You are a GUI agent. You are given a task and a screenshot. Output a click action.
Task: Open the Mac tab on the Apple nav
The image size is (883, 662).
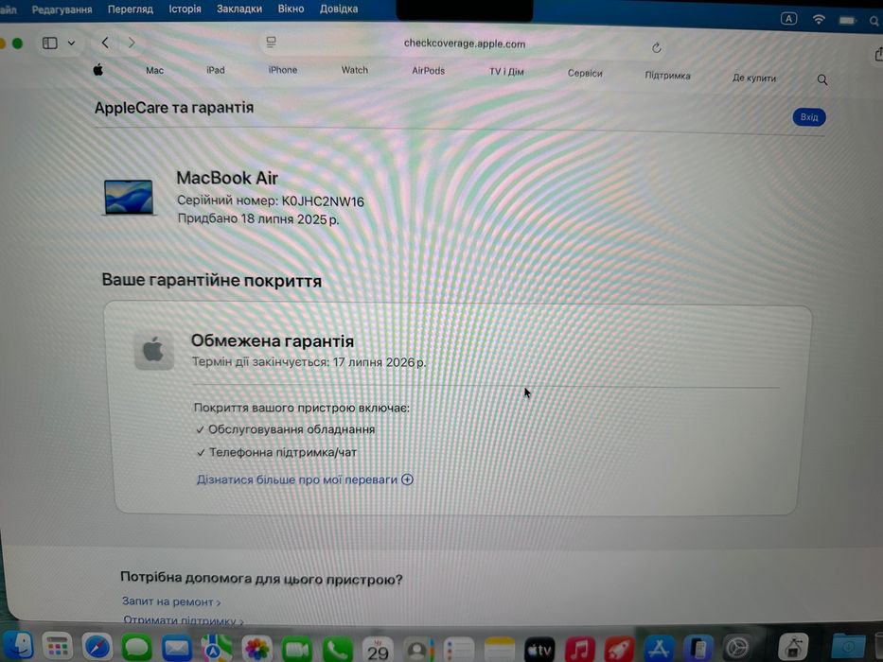[154, 70]
